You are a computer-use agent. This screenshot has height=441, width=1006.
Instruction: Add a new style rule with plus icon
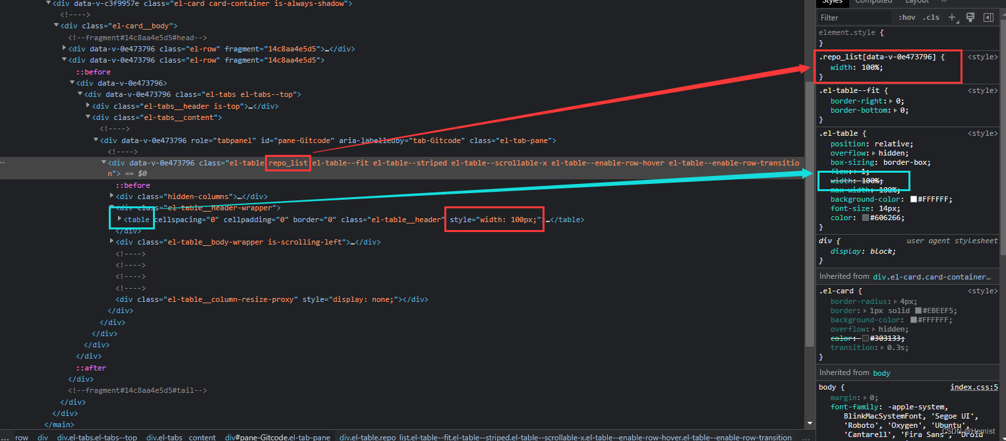pyautogui.click(x=952, y=17)
